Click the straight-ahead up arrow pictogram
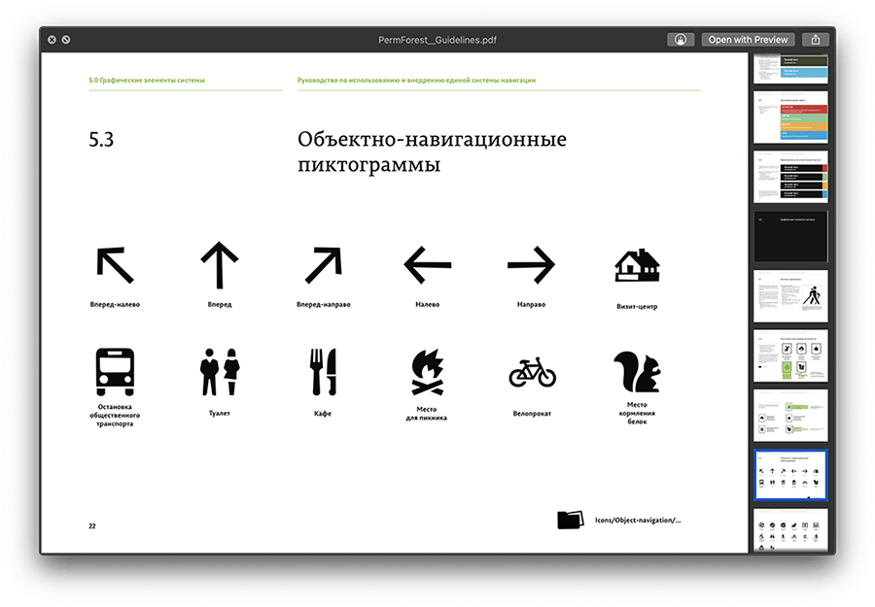Image resolution: width=875 pixels, height=607 pixels. (219, 265)
